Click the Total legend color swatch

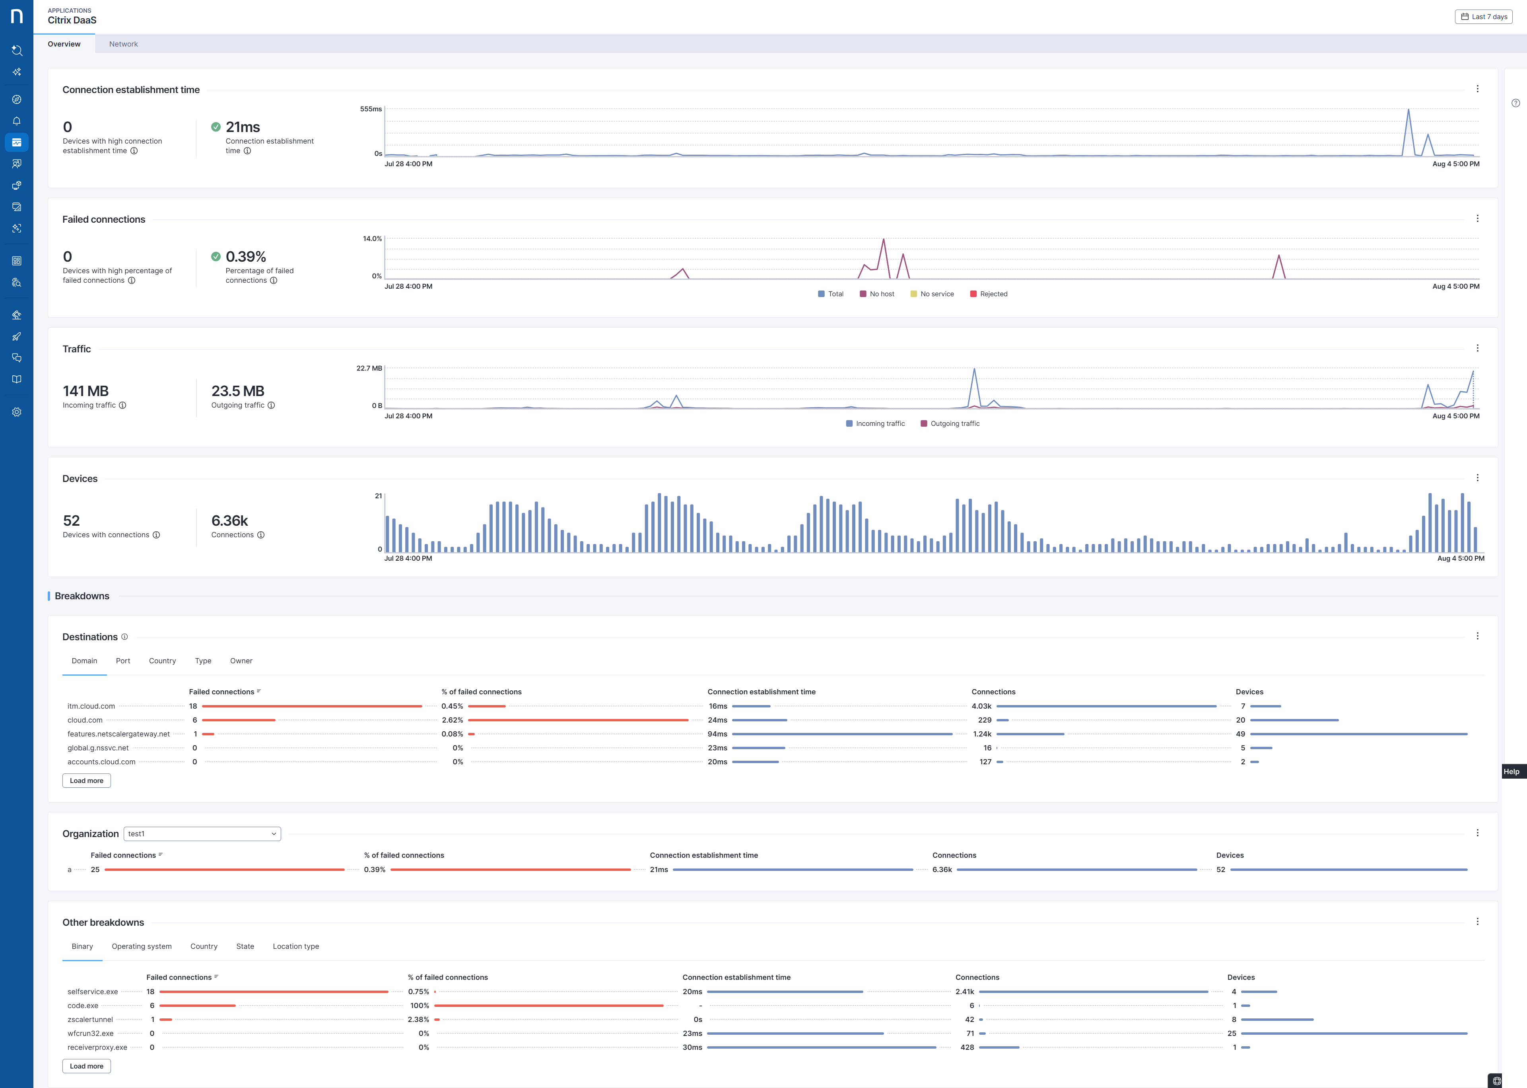(x=821, y=294)
